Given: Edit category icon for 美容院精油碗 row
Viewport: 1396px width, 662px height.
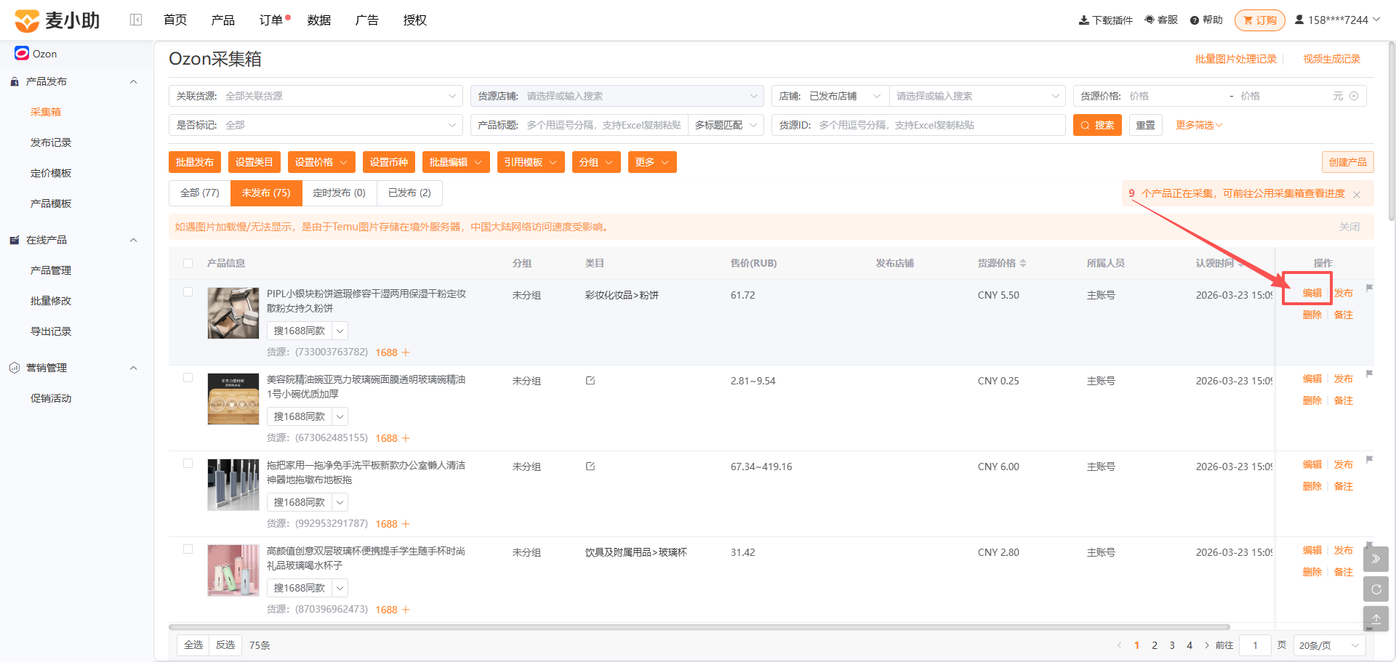Looking at the screenshot, I should tap(590, 381).
